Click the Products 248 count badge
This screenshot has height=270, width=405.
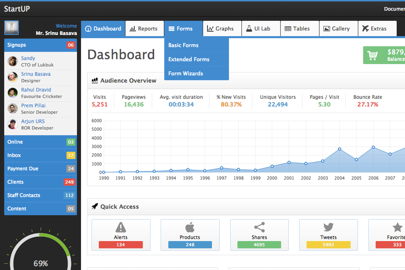point(190,245)
